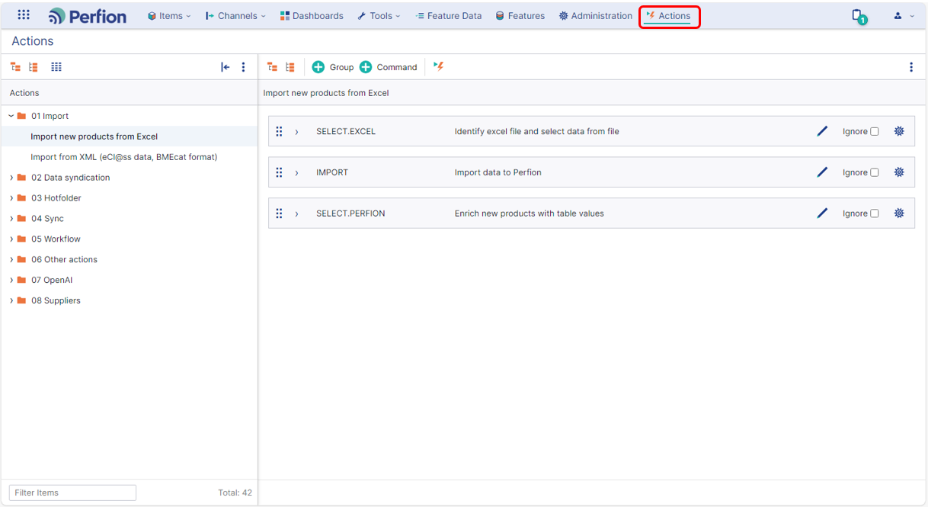The height and width of the screenshot is (507, 928).
Task: Collapse the 01 Import folder
Action: (x=11, y=116)
